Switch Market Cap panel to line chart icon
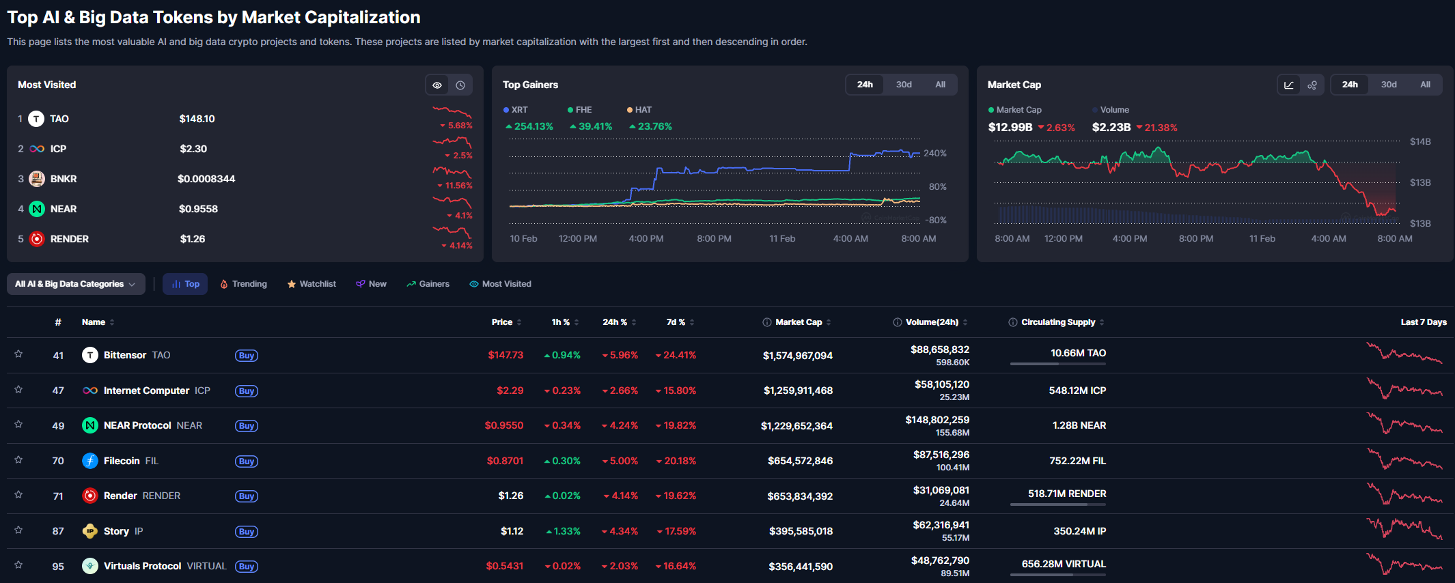 [x=1289, y=85]
